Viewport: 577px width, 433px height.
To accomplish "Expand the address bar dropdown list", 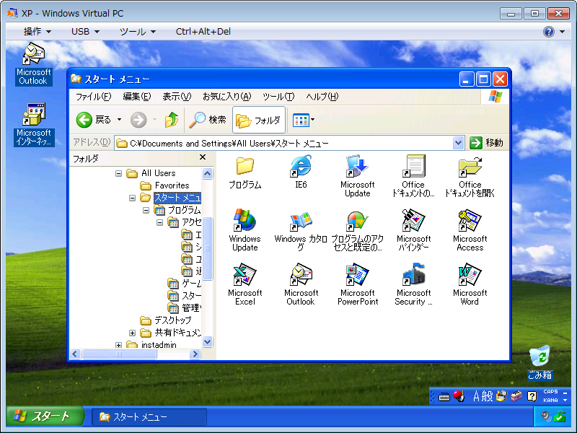I will pyautogui.click(x=459, y=143).
